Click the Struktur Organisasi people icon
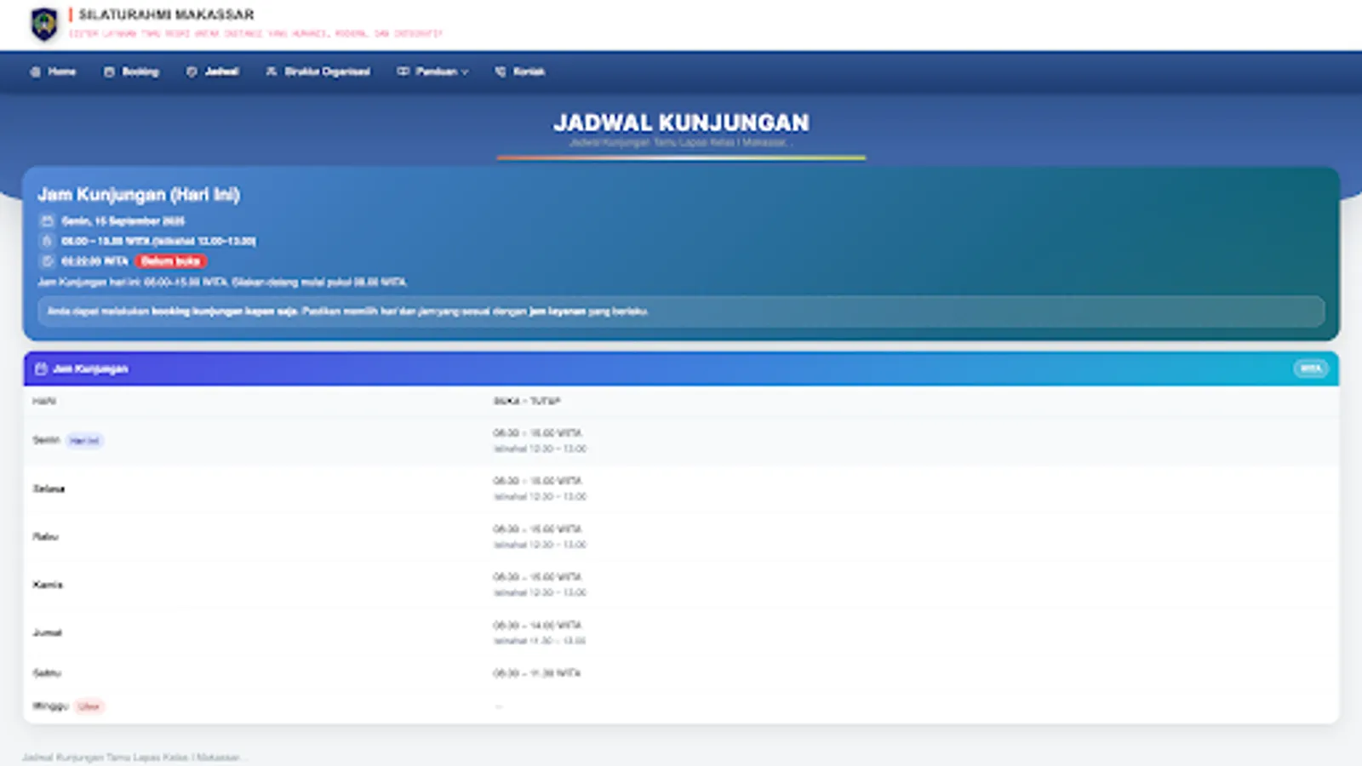Image resolution: width=1362 pixels, height=766 pixels. tap(272, 72)
